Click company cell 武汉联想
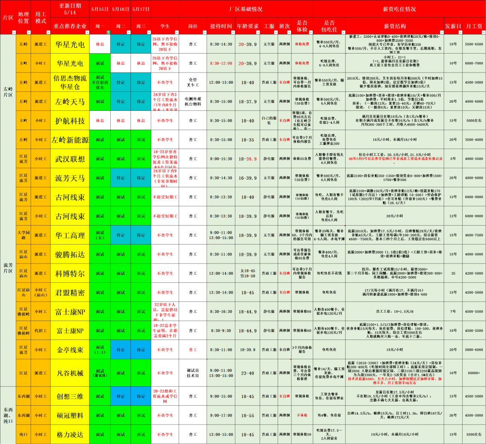 coord(70,159)
